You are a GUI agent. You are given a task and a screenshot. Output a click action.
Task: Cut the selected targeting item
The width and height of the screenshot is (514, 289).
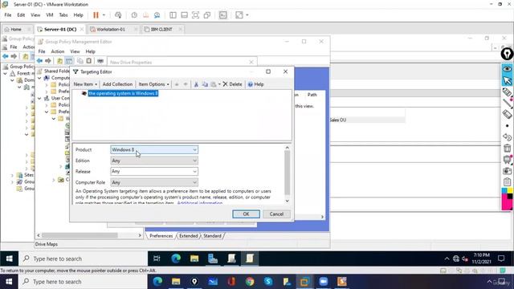coord(196,84)
